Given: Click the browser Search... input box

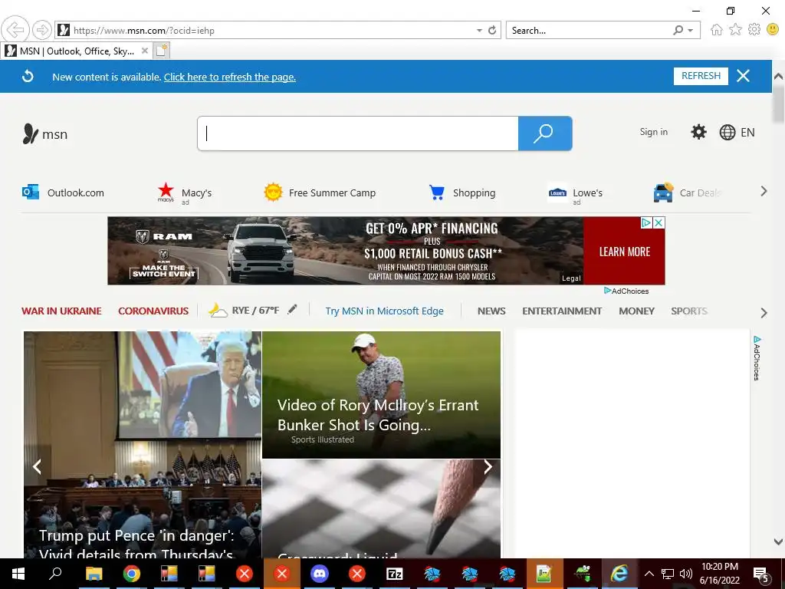Looking at the screenshot, I should tap(590, 31).
